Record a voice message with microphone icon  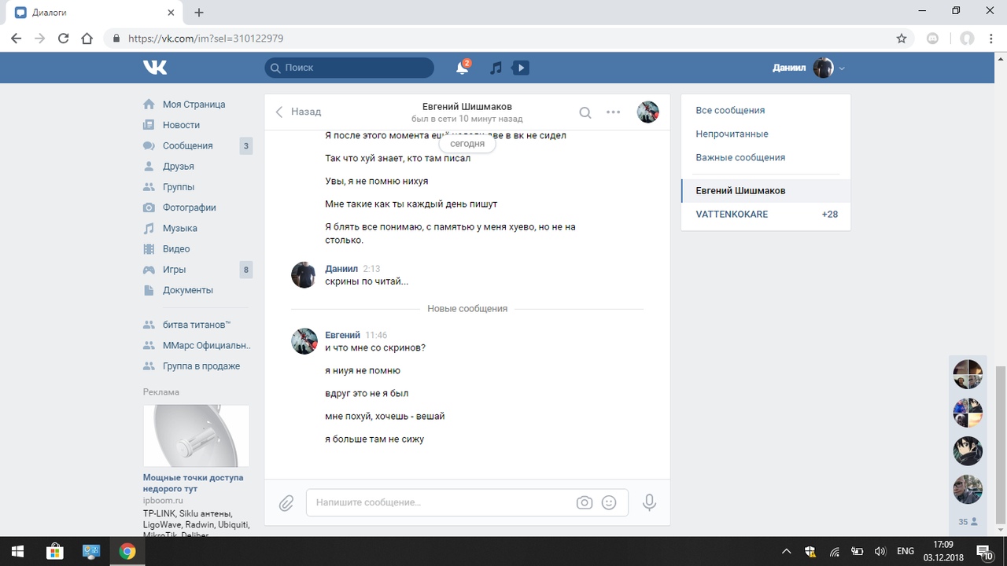tap(649, 502)
